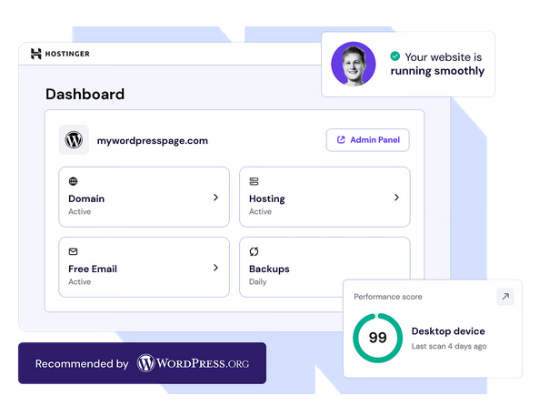Click the sync icon in Backups card
Screen dimensions: 539x416
pos(254,251)
